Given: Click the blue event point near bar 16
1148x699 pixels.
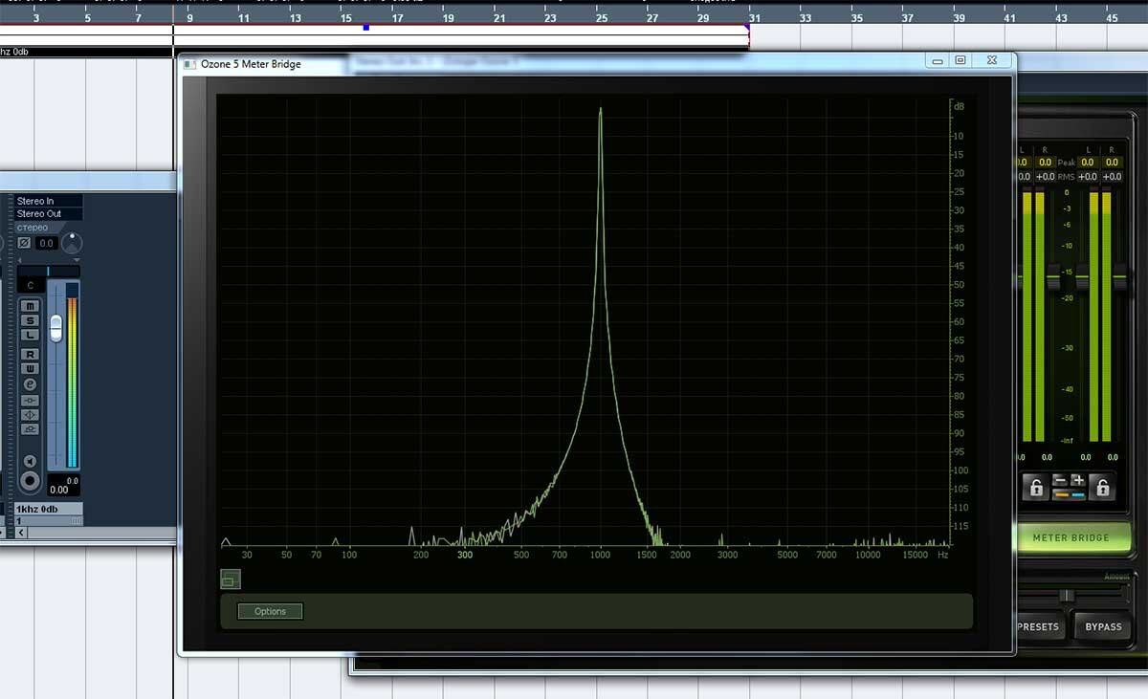Looking at the screenshot, I should tap(365, 28).
